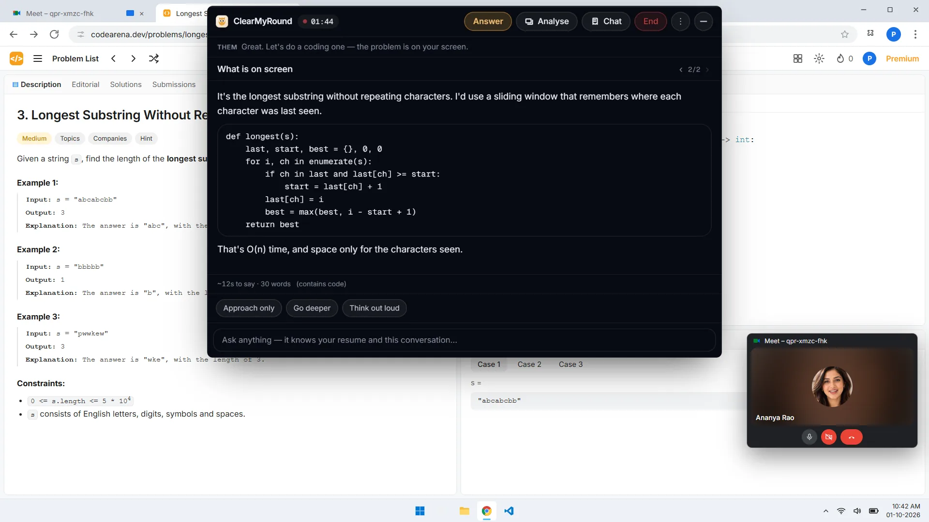The height and width of the screenshot is (522, 929).
Task: Open the layout grid icon in the header
Action: click(x=798, y=58)
